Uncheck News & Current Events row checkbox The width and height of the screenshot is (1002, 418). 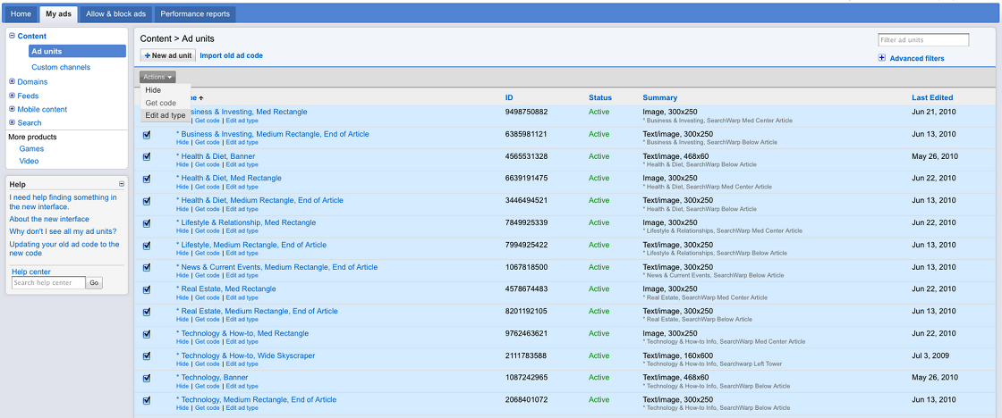[147, 268]
